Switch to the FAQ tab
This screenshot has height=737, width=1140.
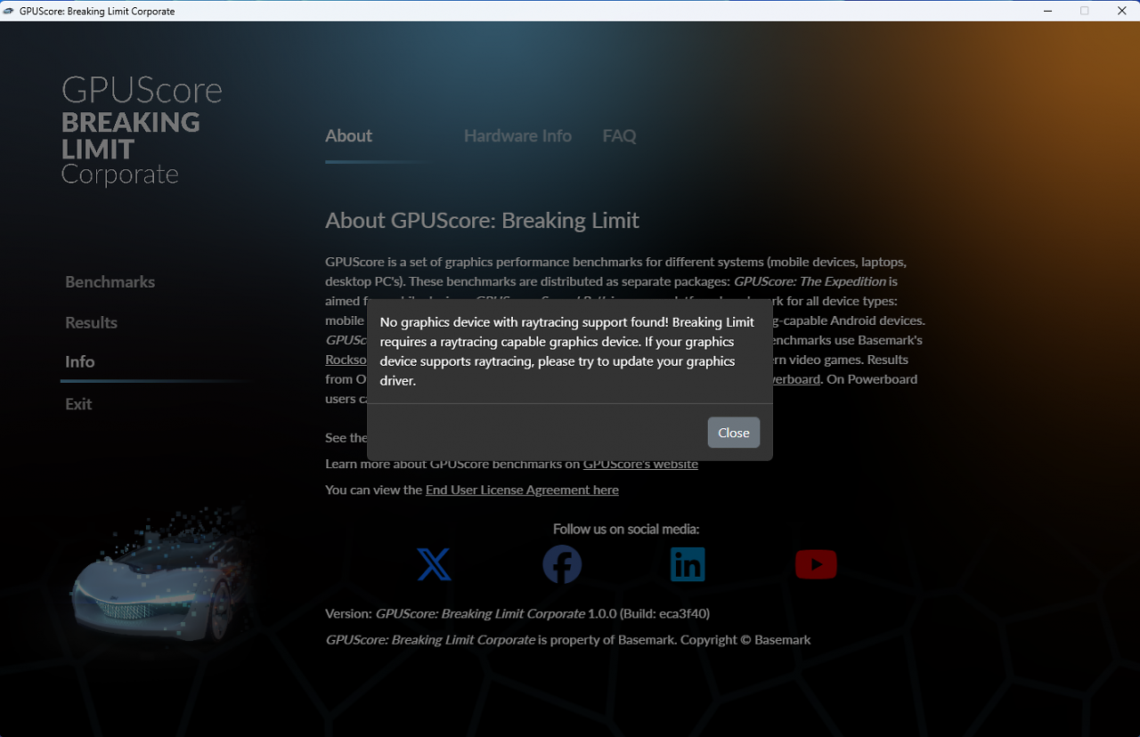(x=619, y=136)
